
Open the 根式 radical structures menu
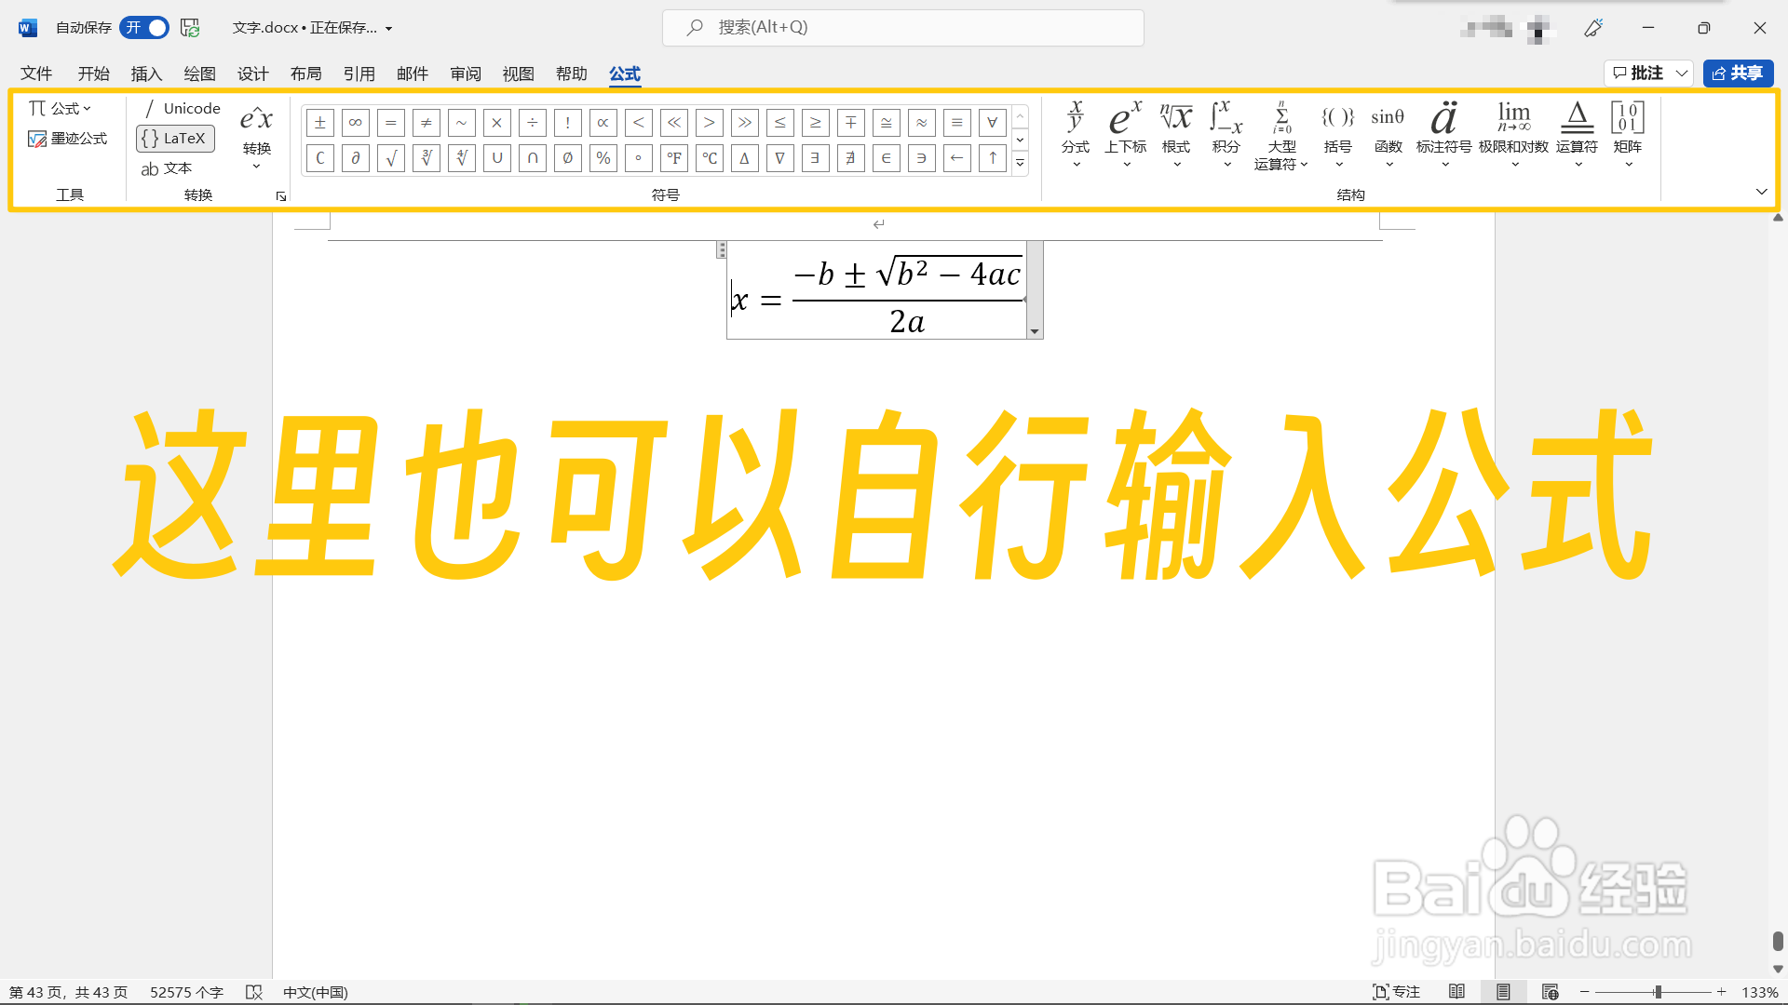tap(1176, 134)
